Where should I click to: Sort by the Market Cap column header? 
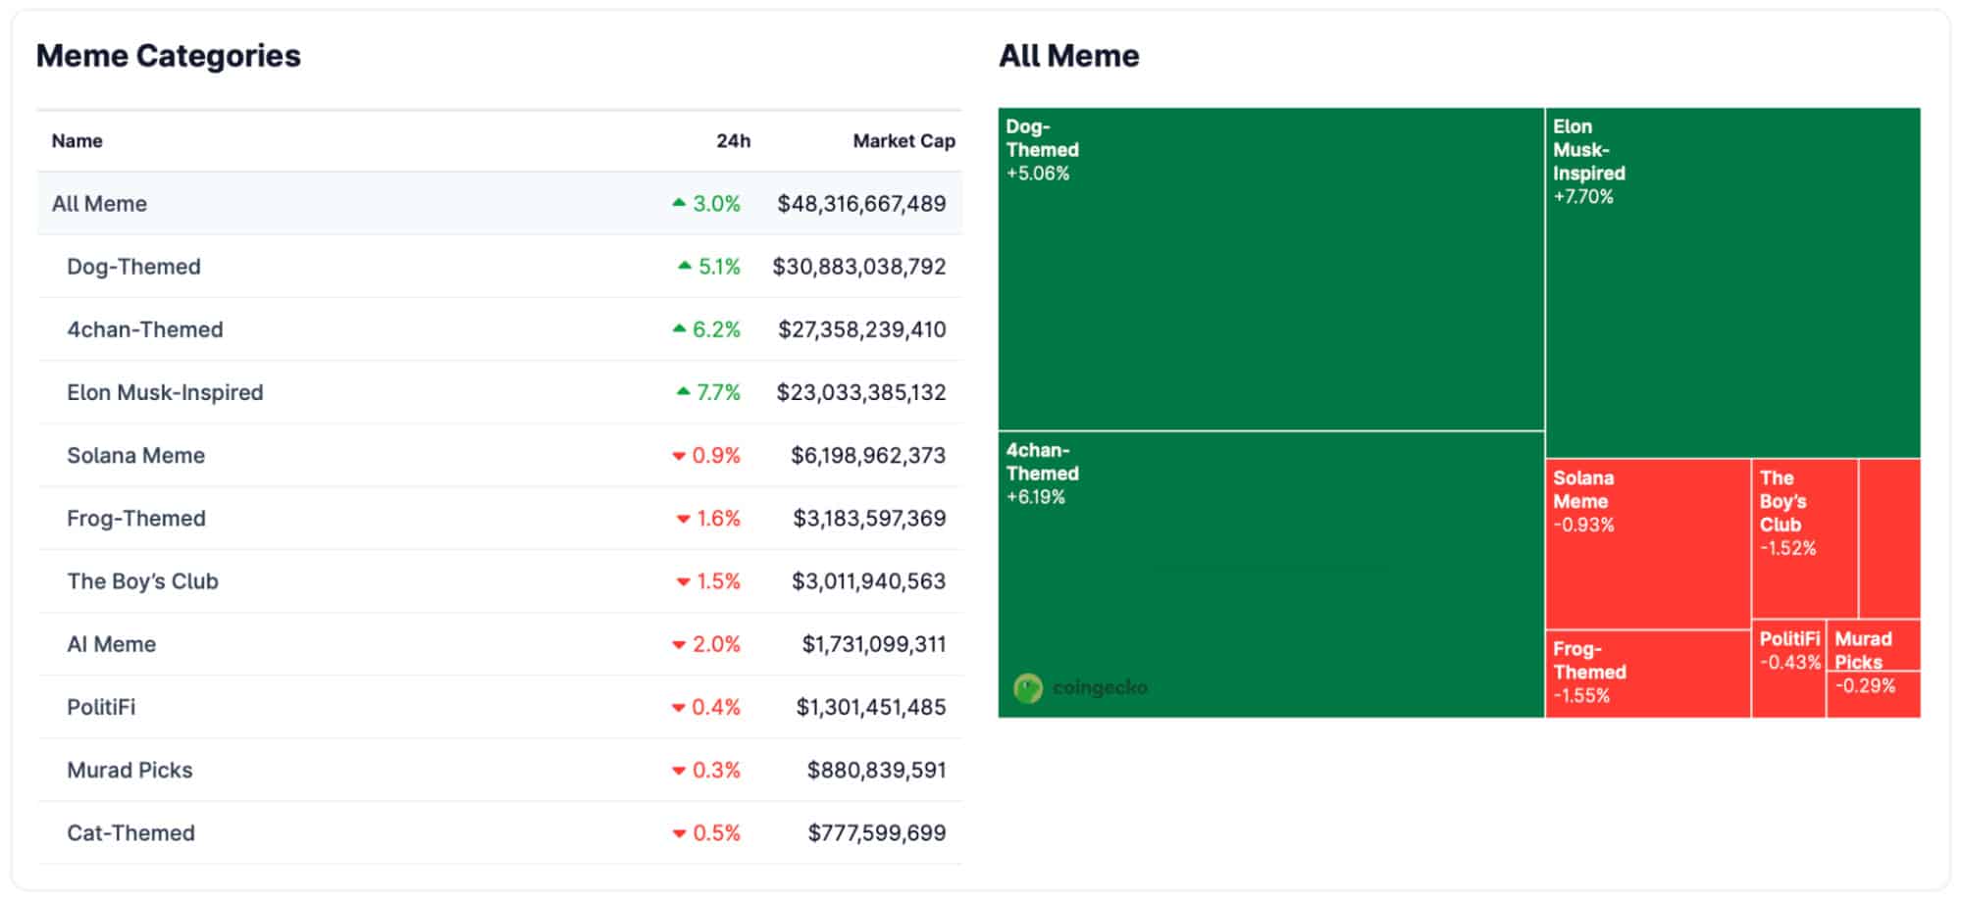point(903,141)
